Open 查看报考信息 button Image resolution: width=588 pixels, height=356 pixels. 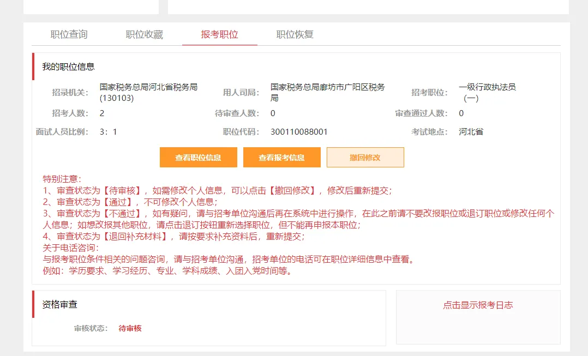tap(281, 158)
